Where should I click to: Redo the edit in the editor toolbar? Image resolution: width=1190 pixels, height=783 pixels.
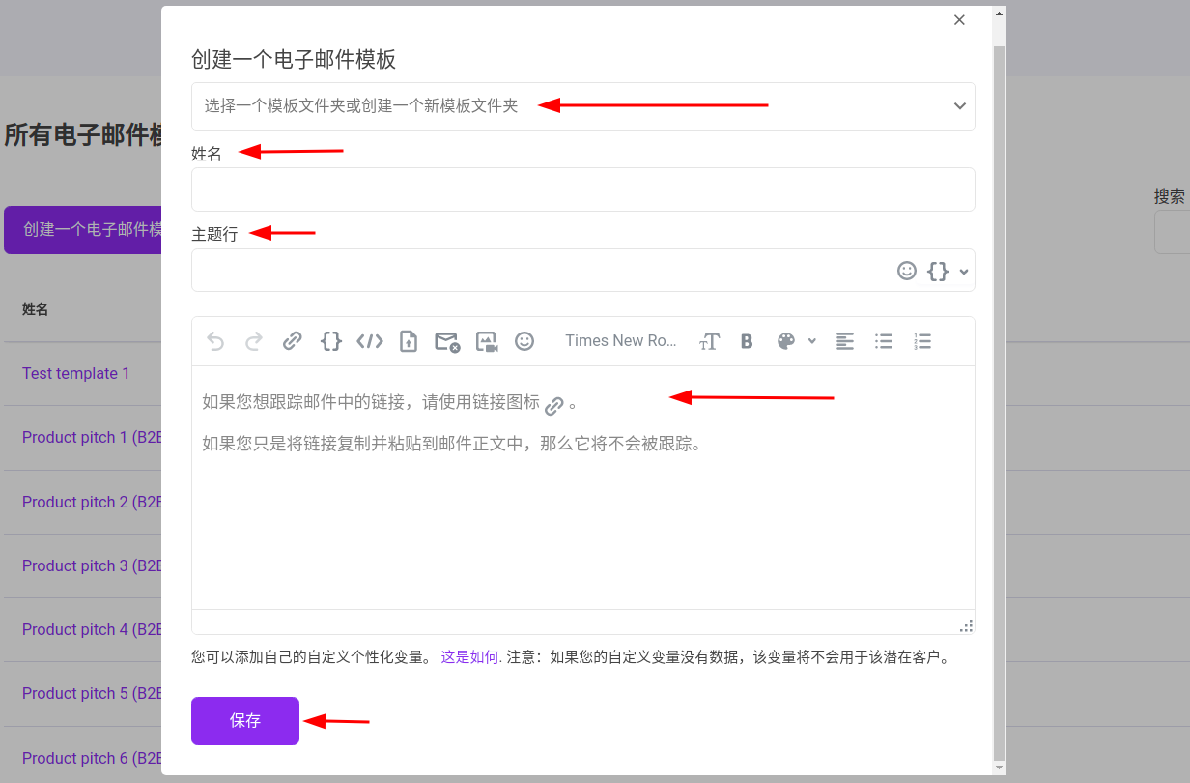point(254,341)
